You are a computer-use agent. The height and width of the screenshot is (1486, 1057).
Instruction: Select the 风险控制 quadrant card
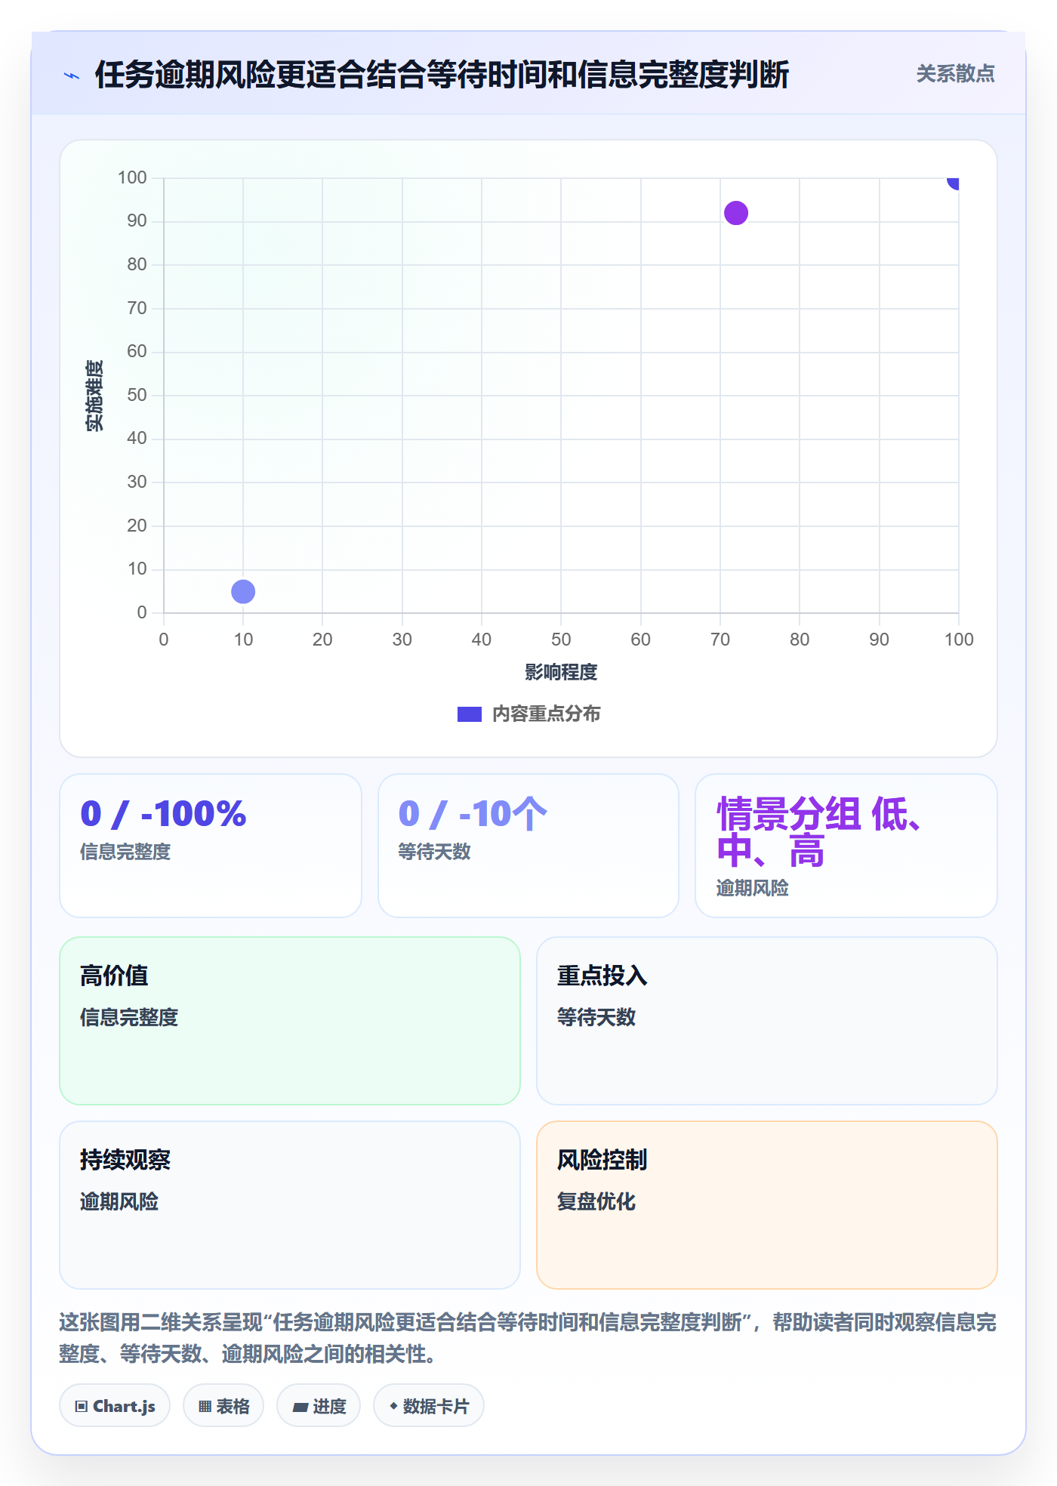click(x=767, y=1205)
